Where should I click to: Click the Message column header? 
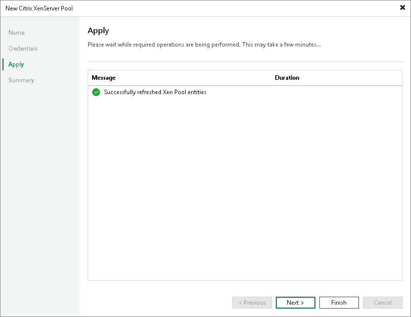pos(103,78)
